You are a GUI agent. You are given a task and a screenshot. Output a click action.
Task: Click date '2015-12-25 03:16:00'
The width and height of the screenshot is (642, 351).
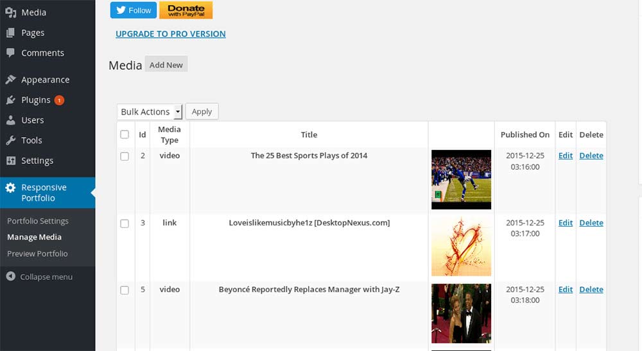point(525,161)
